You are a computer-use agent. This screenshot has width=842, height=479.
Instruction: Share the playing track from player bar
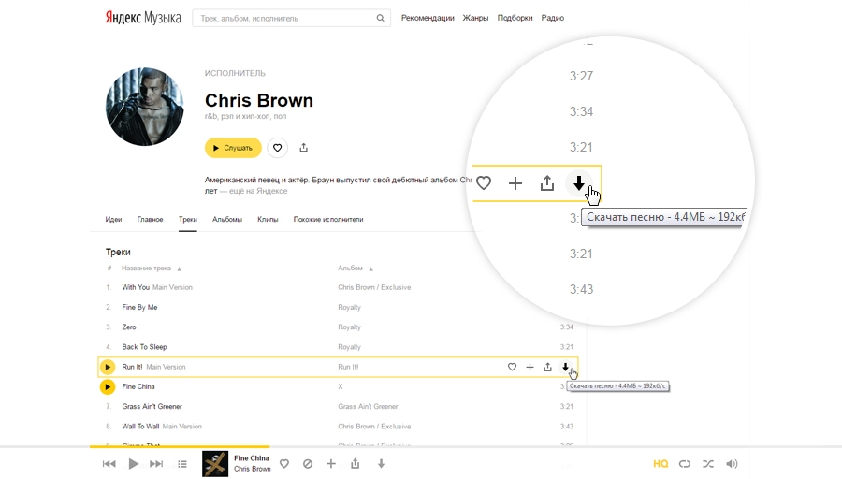[355, 463]
